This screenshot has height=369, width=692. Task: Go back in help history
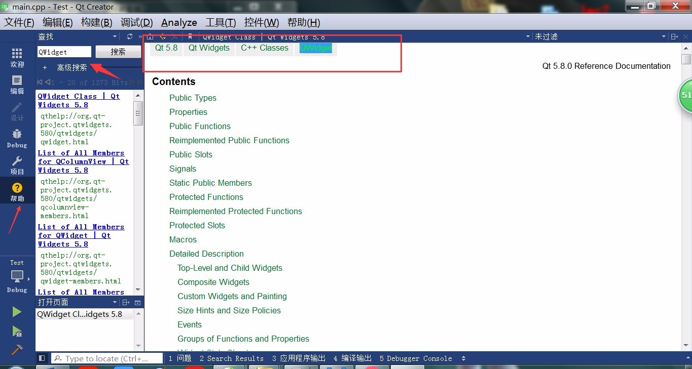[x=163, y=36]
